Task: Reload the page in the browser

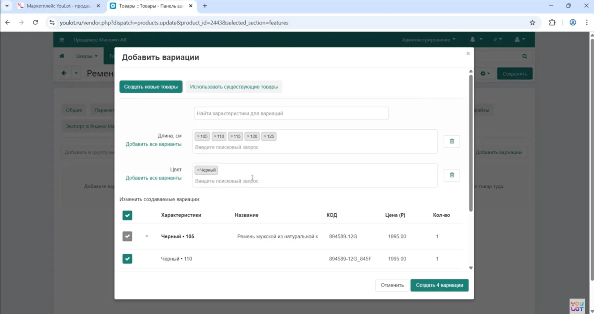Action: (x=36, y=23)
